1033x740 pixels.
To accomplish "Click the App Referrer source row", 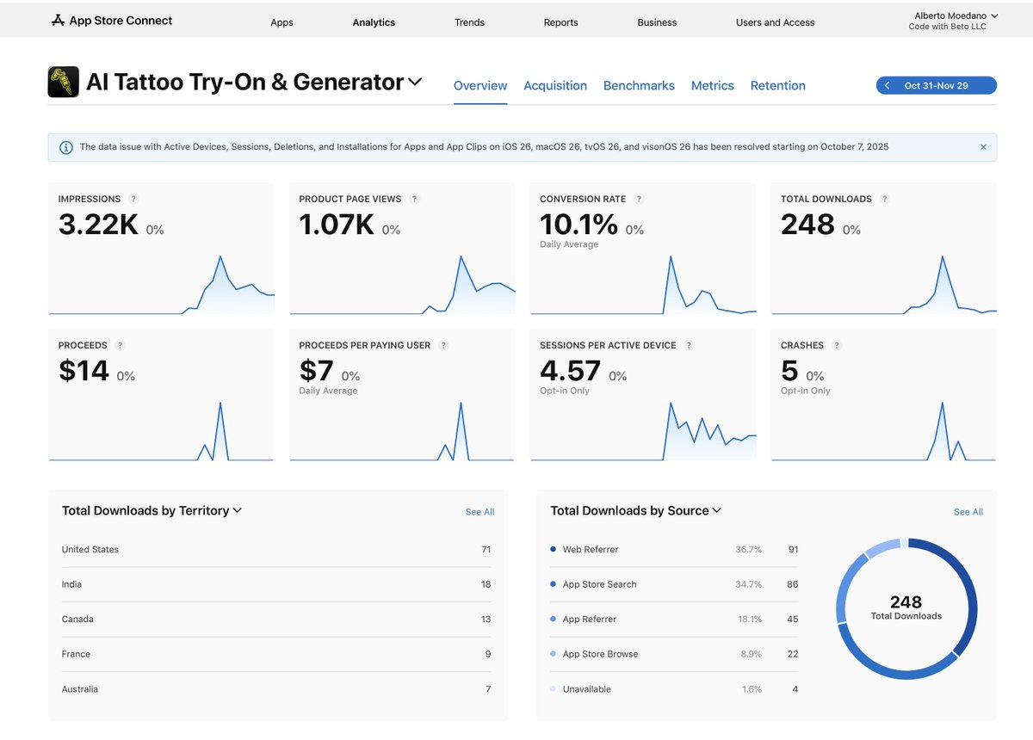I will [x=674, y=619].
